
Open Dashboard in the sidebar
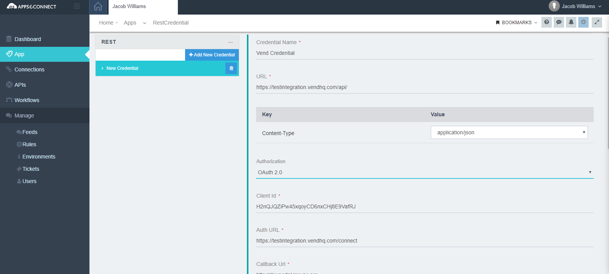[x=45, y=39]
